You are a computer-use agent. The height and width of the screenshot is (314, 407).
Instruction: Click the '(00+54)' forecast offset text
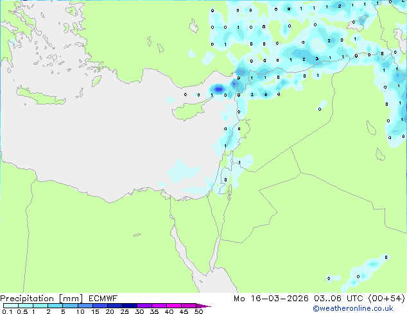(x=386, y=299)
